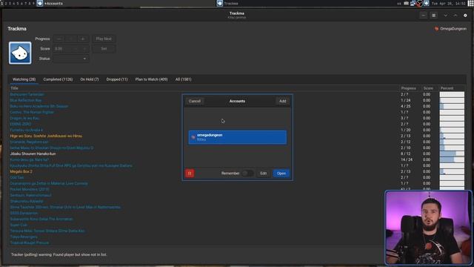Click the red delete account icon
474x267 pixels.
click(x=190, y=174)
